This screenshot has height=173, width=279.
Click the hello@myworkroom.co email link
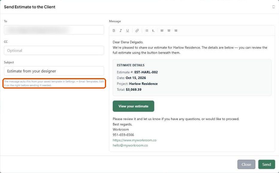click(x=130, y=145)
